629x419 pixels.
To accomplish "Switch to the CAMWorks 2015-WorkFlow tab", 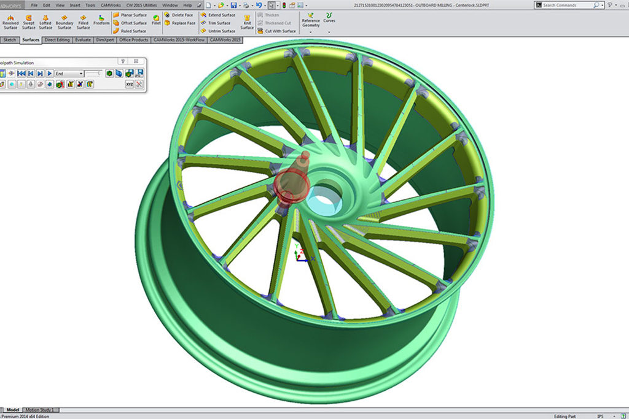I will pyautogui.click(x=179, y=40).
